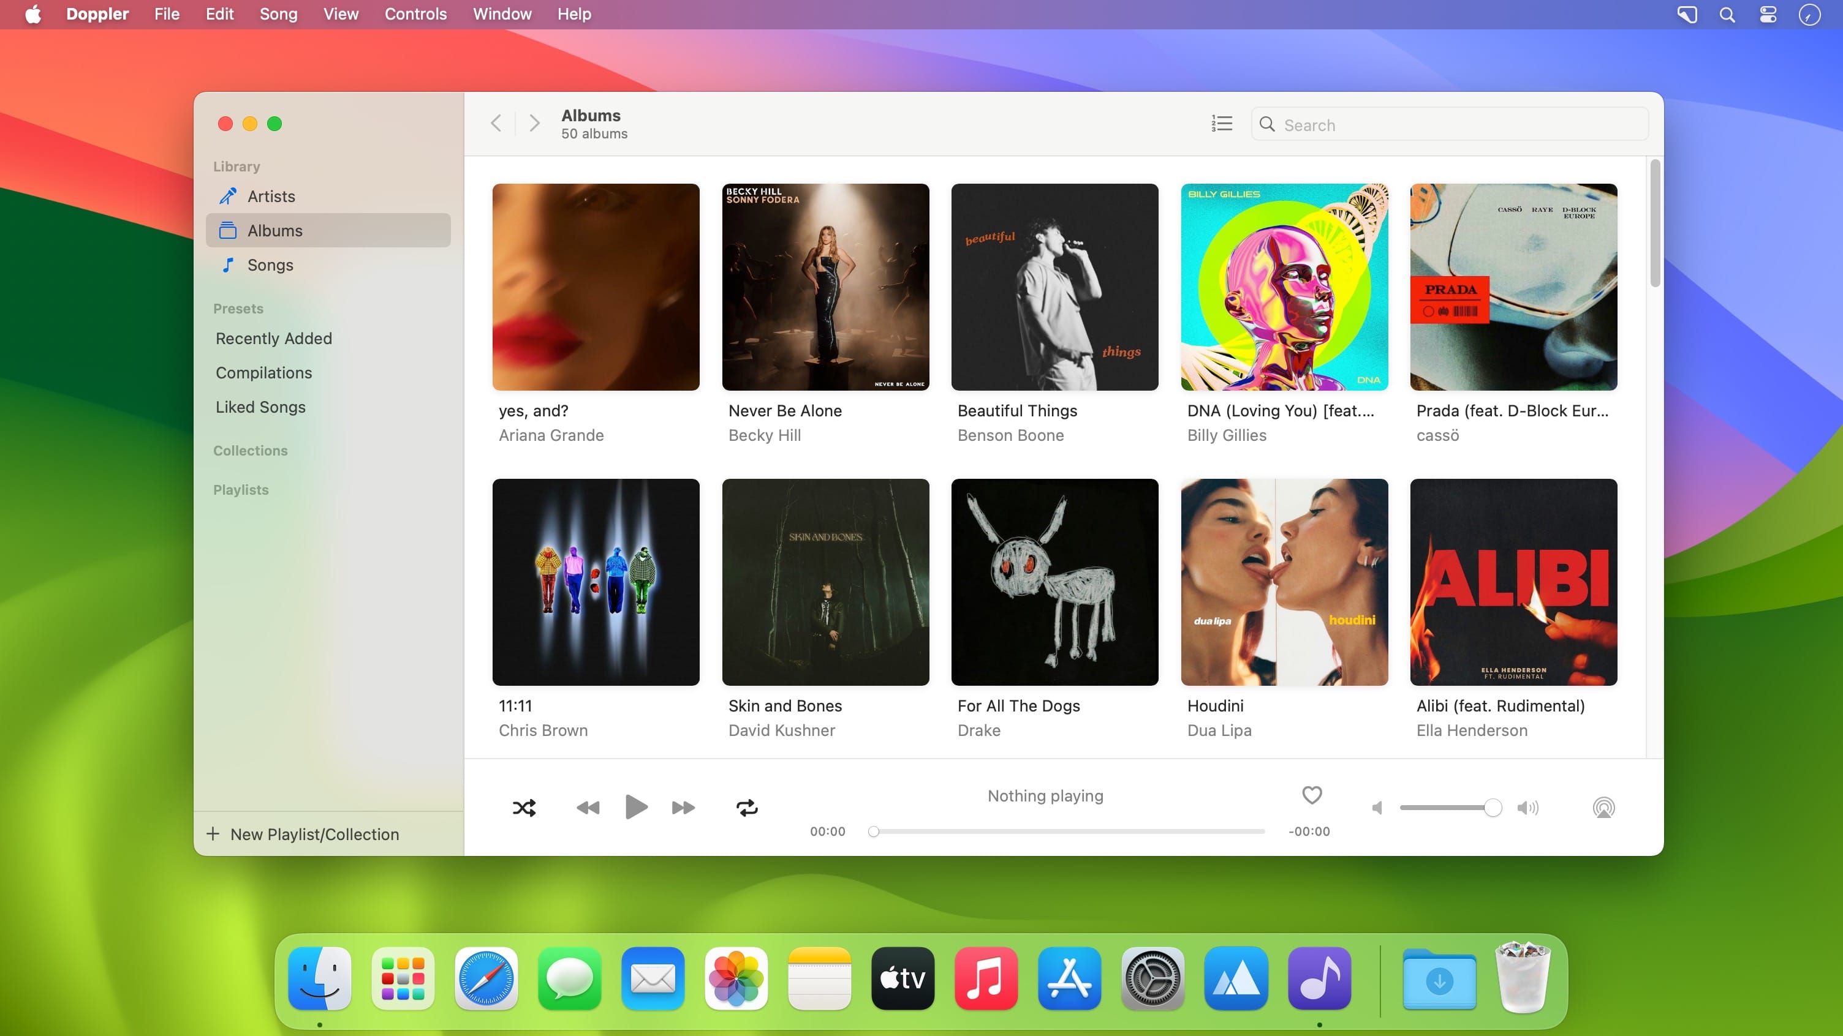Screen dimensions: 1843x1036
Task: Skip to the previous track
Action: point(588,808)
